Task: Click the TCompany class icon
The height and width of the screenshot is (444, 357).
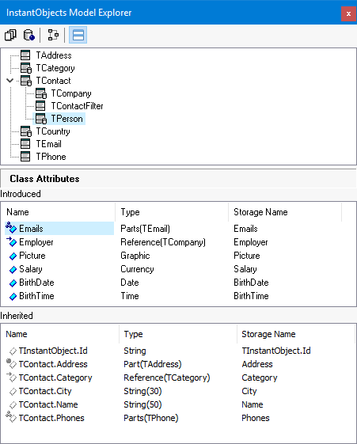Action: coord(41,93)
